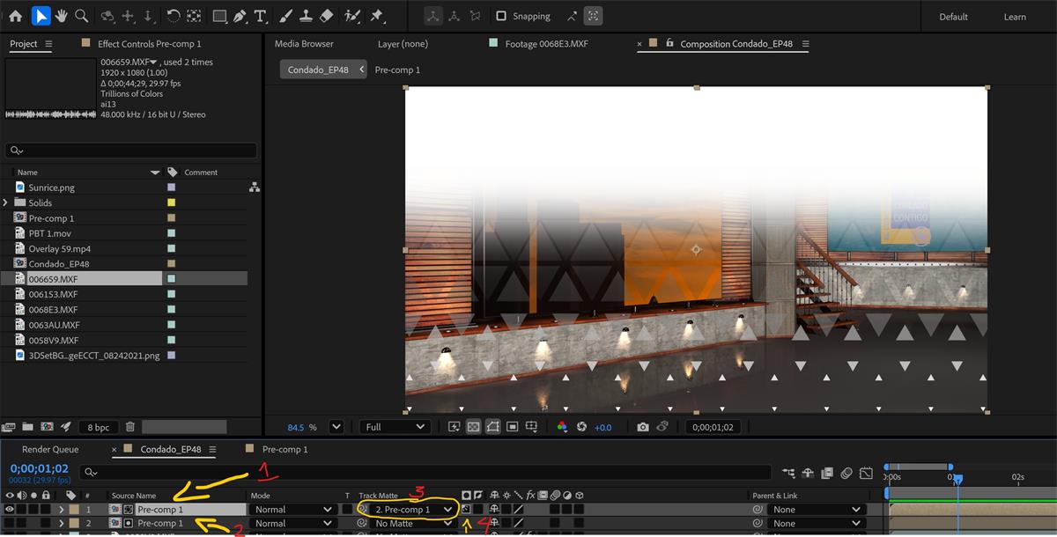The width and height of the screenshot is (1057, 537).
Task: Open the Full resolution dropdown
Action: (x=393, y=427)
